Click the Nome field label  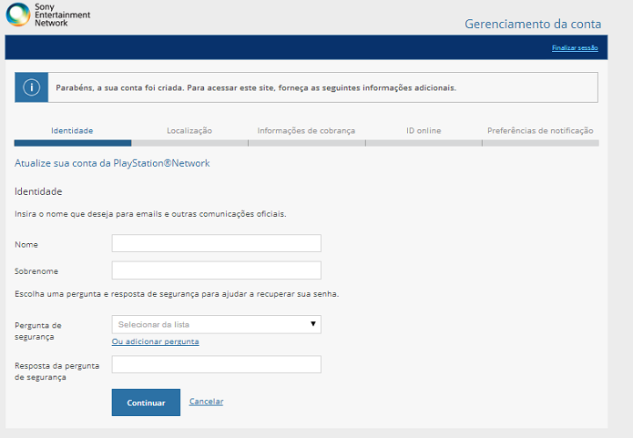tap(26, 245)
